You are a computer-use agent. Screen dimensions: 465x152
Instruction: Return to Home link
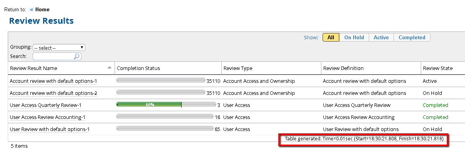(x=42, y=9)
